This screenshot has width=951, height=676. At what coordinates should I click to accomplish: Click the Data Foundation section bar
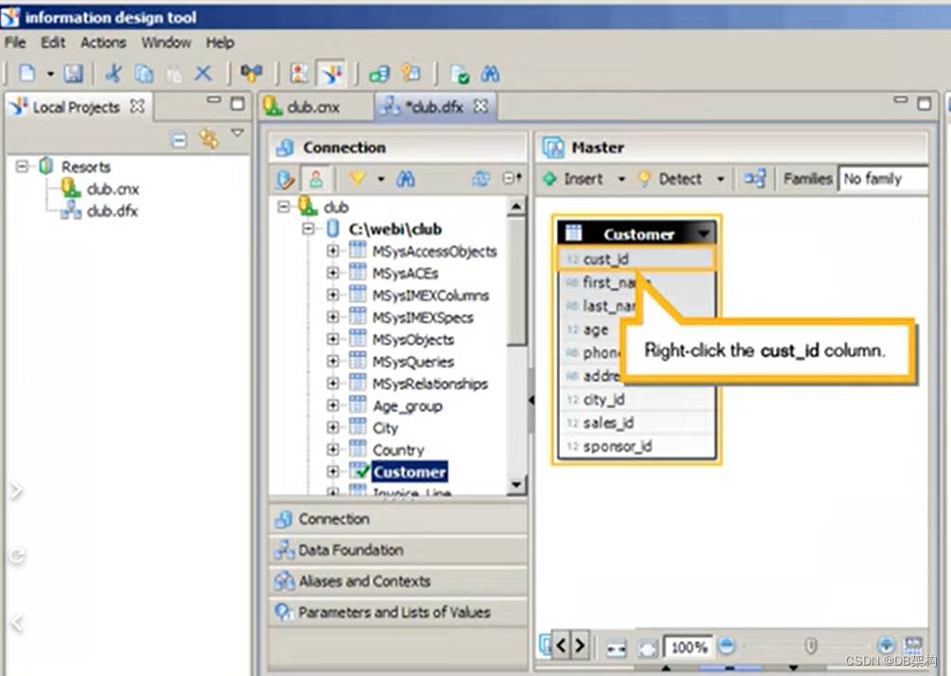point(352,550)
